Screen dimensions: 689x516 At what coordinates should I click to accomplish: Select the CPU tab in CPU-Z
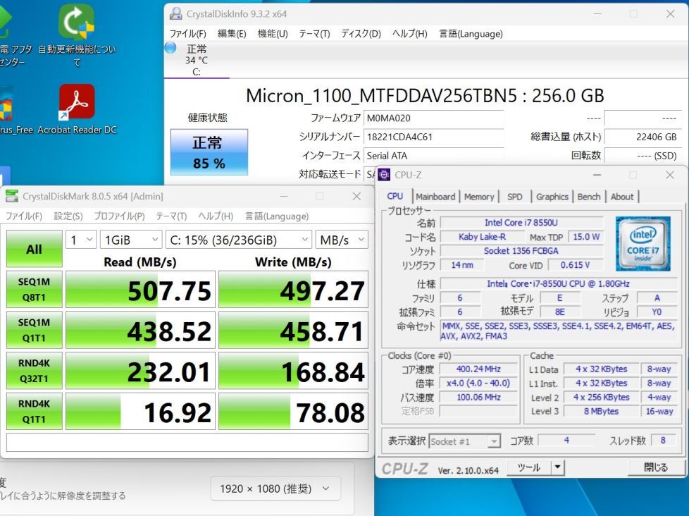(x=395, y=196)
